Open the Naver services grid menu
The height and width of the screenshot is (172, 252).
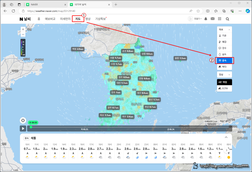click(219, 19)
